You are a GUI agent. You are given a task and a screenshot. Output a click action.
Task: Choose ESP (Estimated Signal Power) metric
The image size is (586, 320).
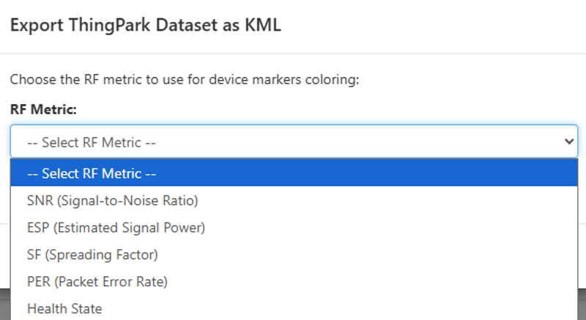pyautogui.click(x=116, y=227)
